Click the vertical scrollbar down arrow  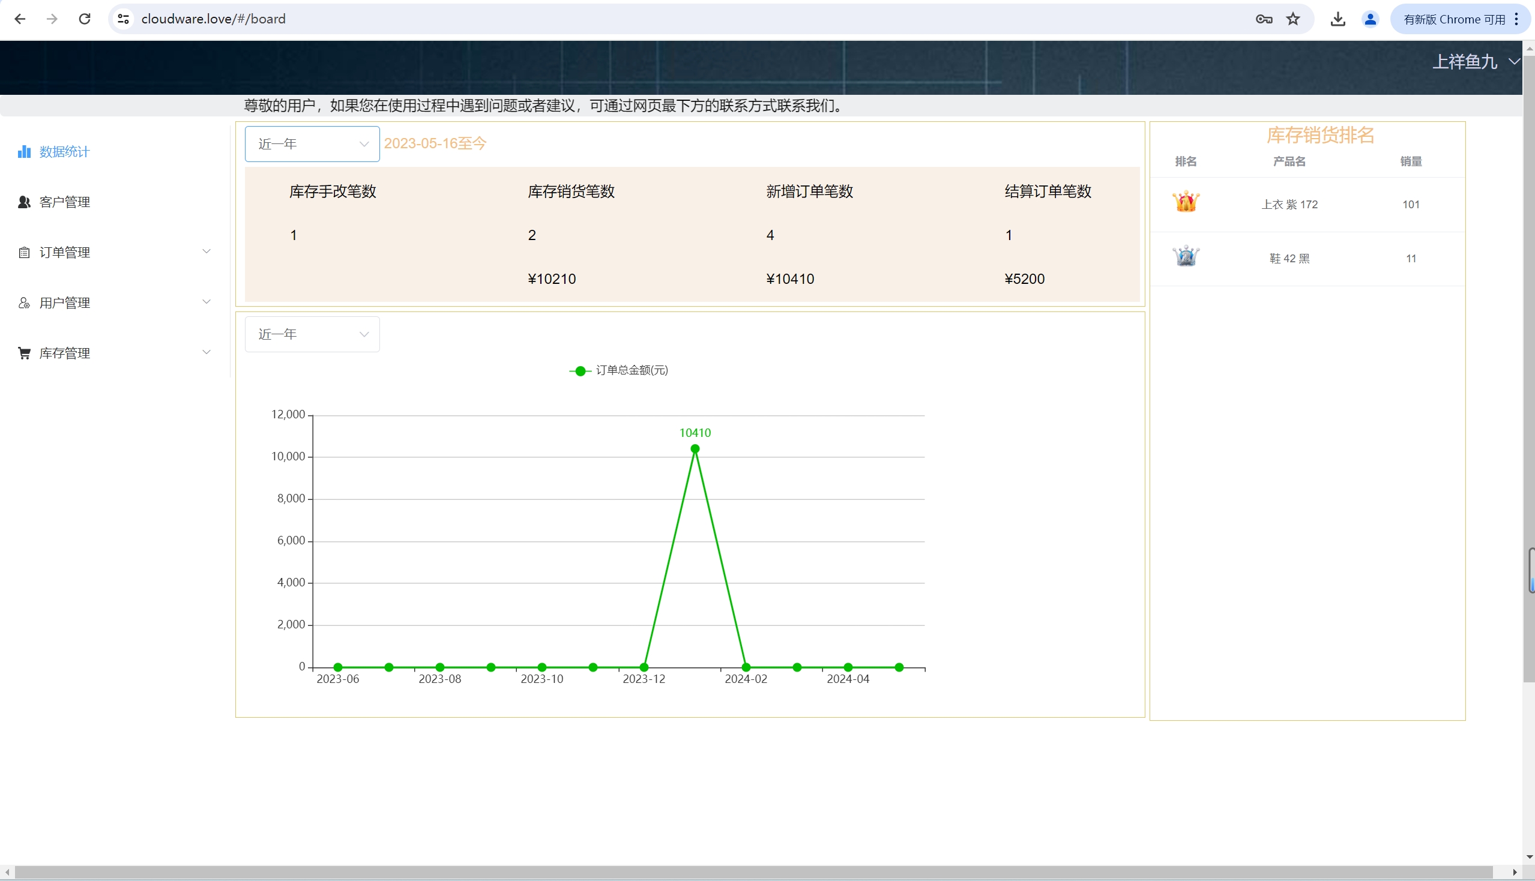(1529, 857)
